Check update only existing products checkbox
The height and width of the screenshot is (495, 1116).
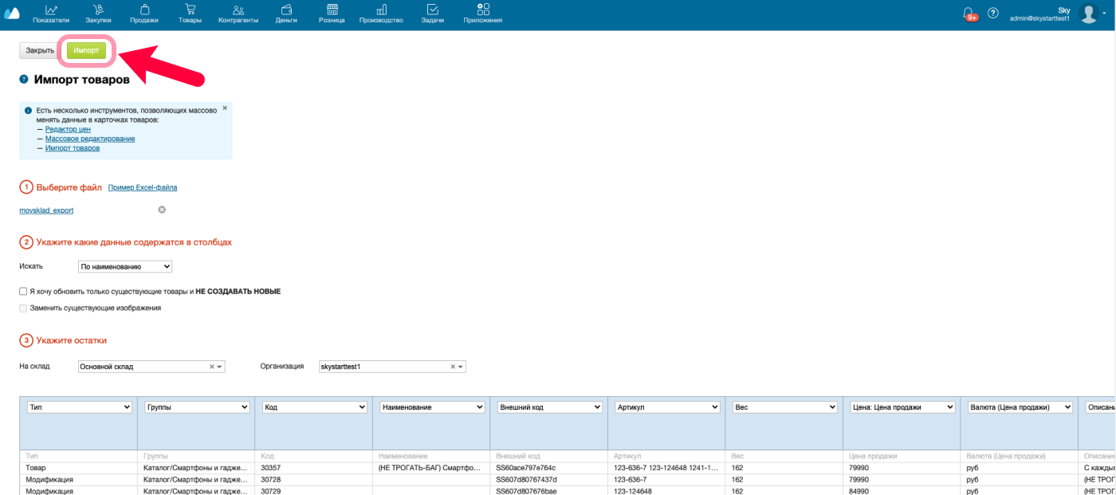[x=24, y=292]
